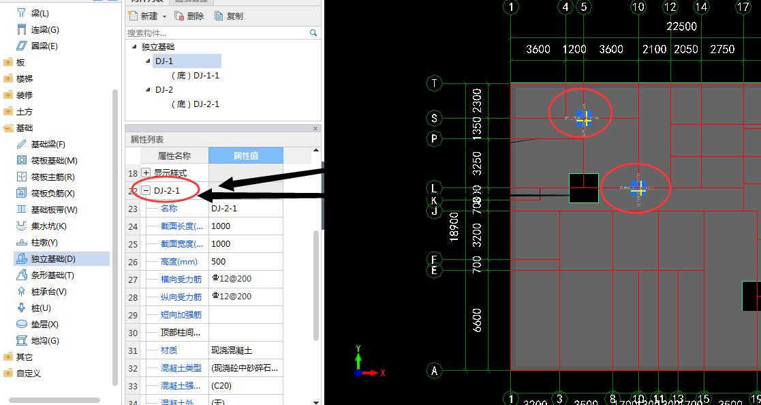This screenshot has width=761, height=405.
Task: Select 桩承台(V) pile cap icon
Action: click(21, 291)
